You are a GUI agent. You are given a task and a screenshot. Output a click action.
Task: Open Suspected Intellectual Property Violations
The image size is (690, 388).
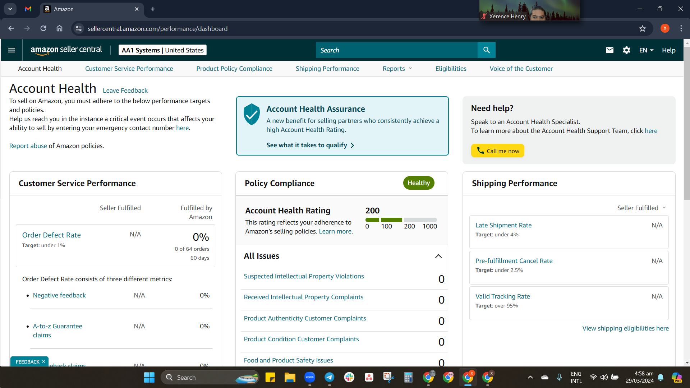point(304,276)
